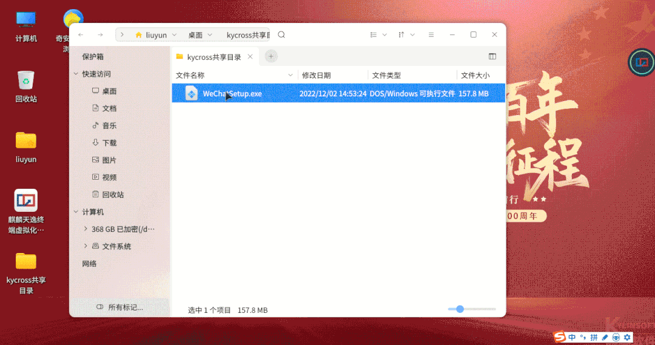Launch 麒麟天逸终端虚拟化 desktop shortcut
This screenshot has width=655, height=345.
tap(26, 212)
